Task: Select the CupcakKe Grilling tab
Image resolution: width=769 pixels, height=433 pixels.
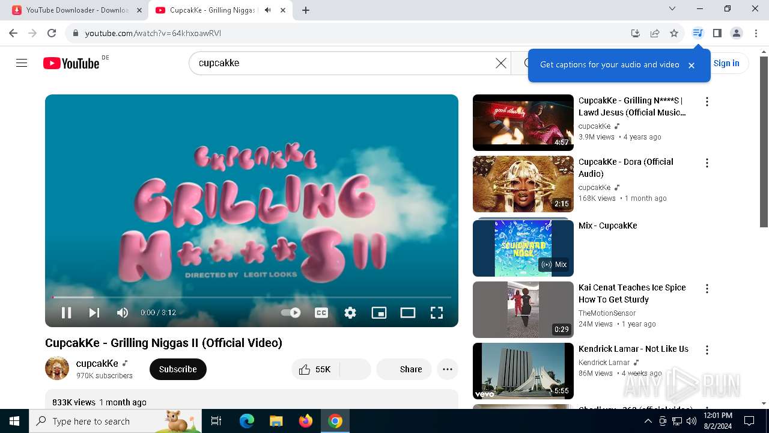Action: click(x=213, y=10)
